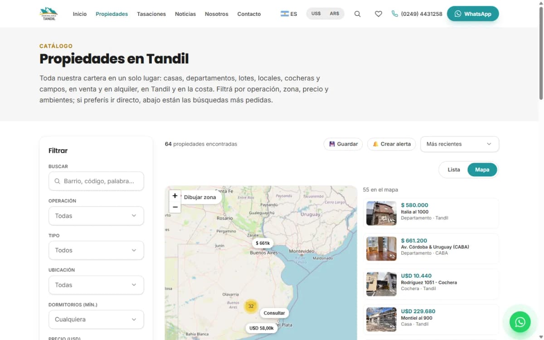Click Italia al 1000 listing title
The height and width of the screenshot is (340, 544).
[x=414, y=212]
